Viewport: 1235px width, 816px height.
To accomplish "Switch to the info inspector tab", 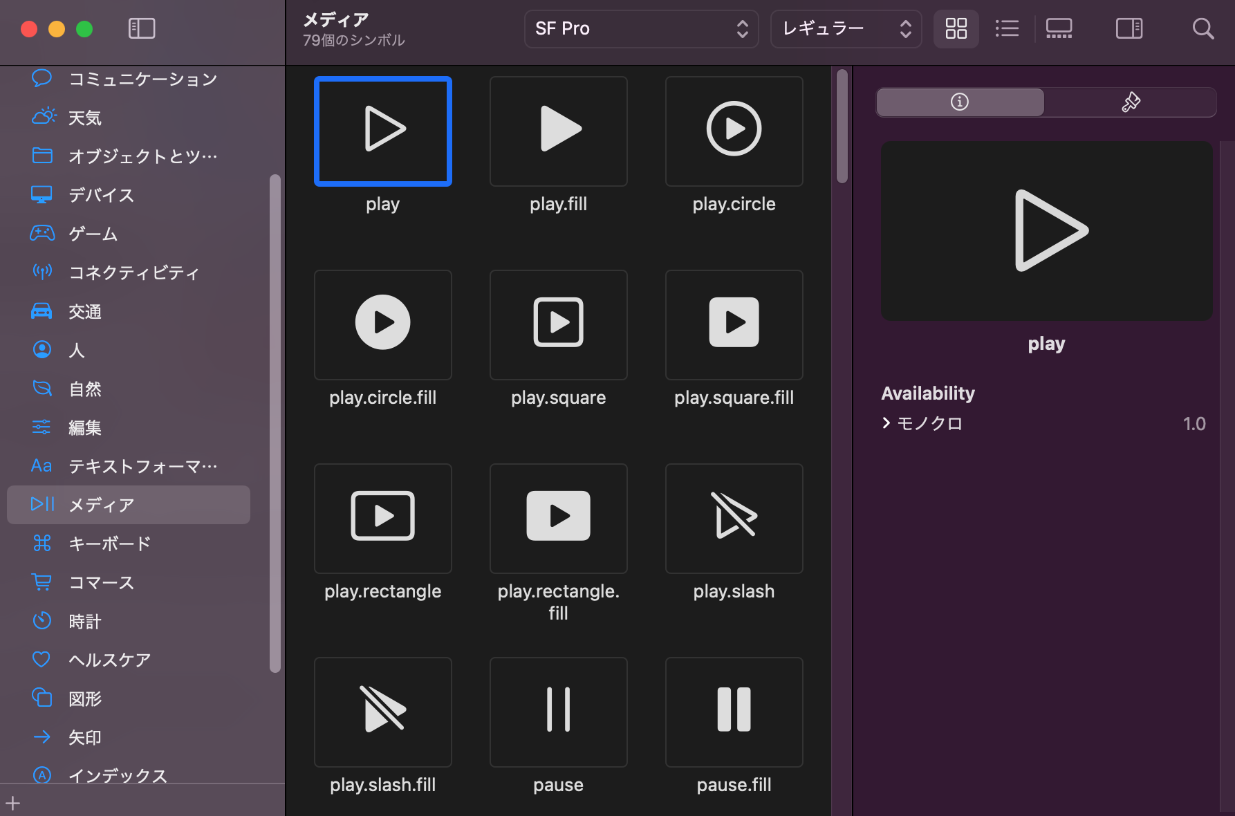I will coord(960,102).
